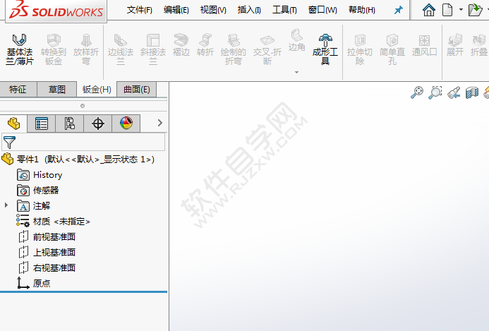Expand more manager tabs with right chevron
Image resolution: width=489 pixels, height=331 pixels.
(159, 124)
